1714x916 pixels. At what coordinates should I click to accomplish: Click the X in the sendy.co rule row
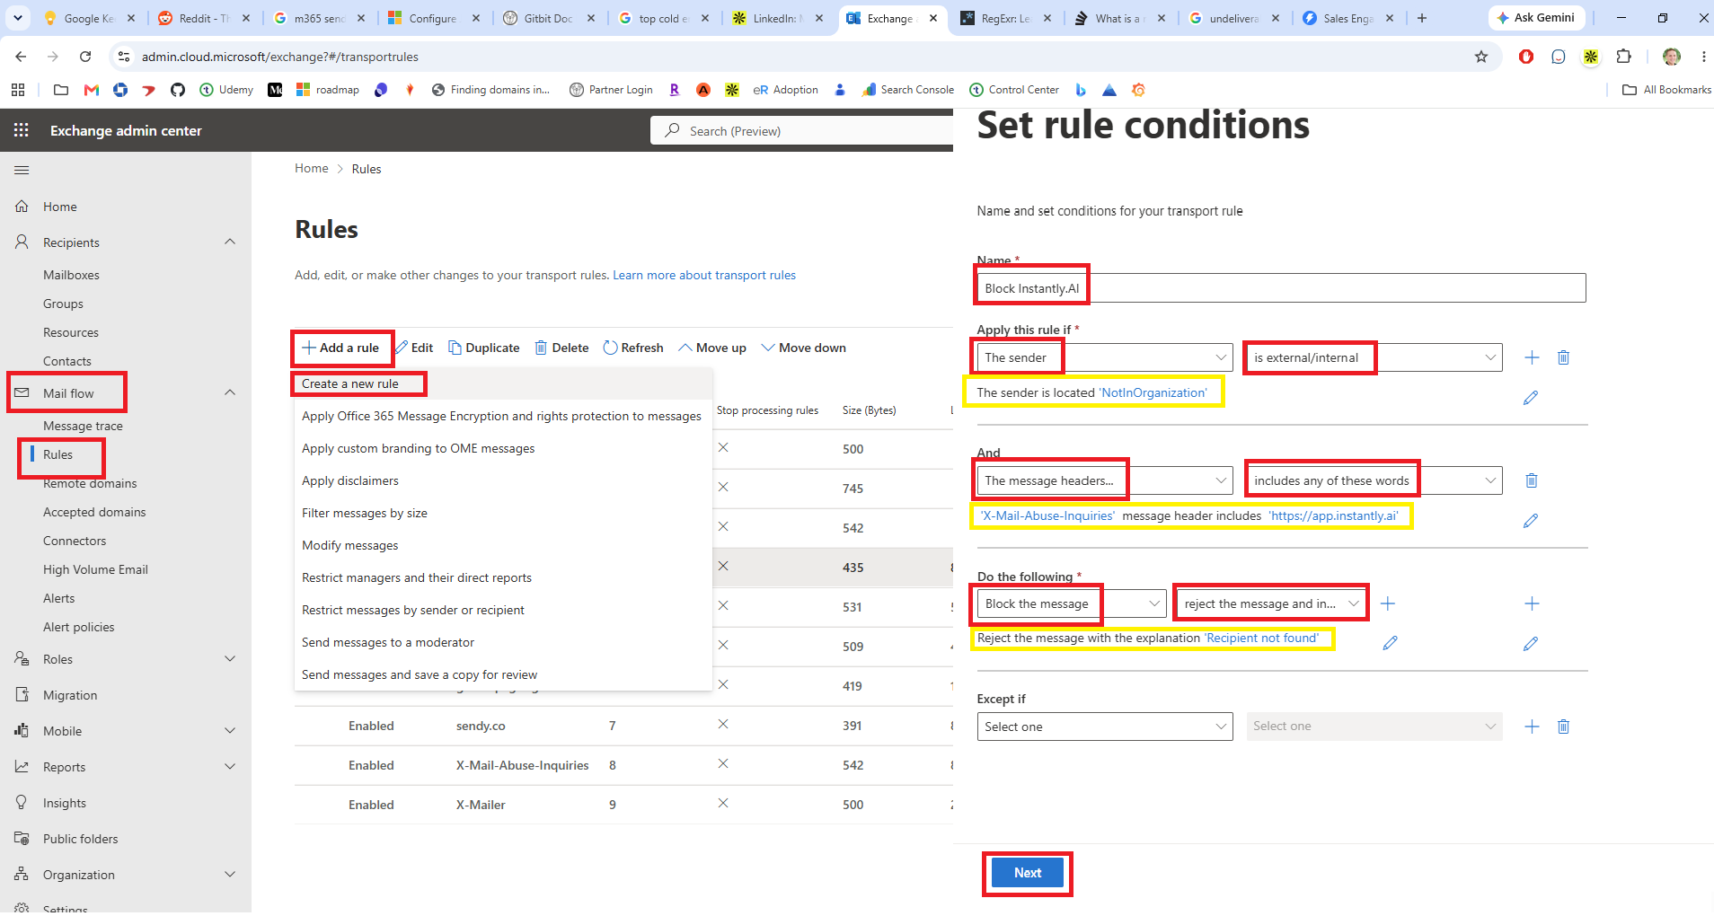coord(723,724)
